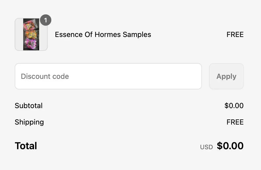
Task: Click the USD currency indicator
Action: click(206, 147)
